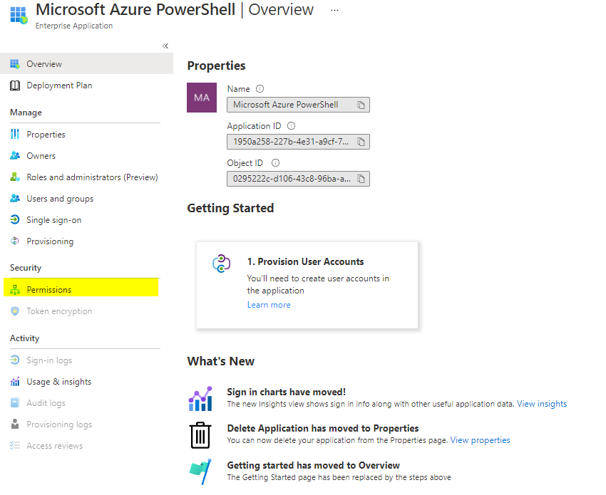Viewport: 606px width, 495px height.
Task: Click 'Sign in charts have moved!' heading
Action: (x=287, y=392)
